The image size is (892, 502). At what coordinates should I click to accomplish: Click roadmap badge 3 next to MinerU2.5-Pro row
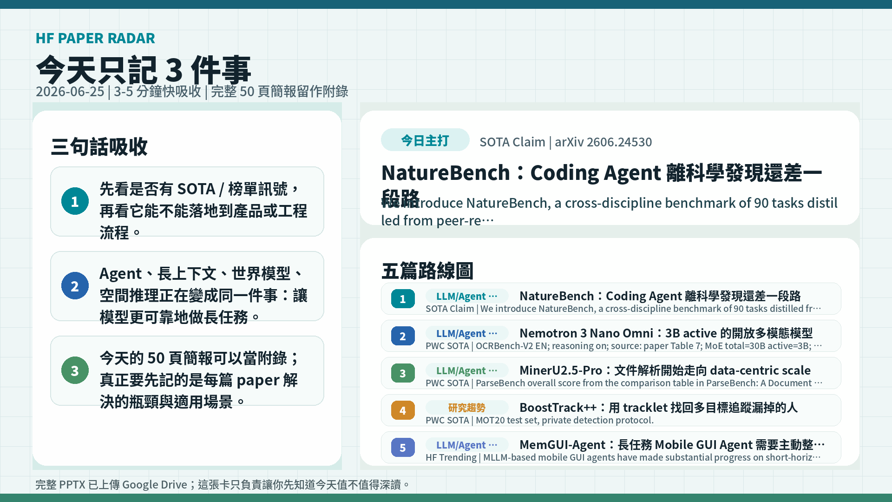click(403, 373)
